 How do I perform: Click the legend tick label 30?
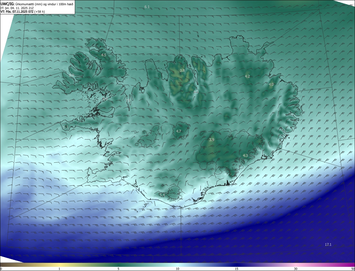(296, 269)
